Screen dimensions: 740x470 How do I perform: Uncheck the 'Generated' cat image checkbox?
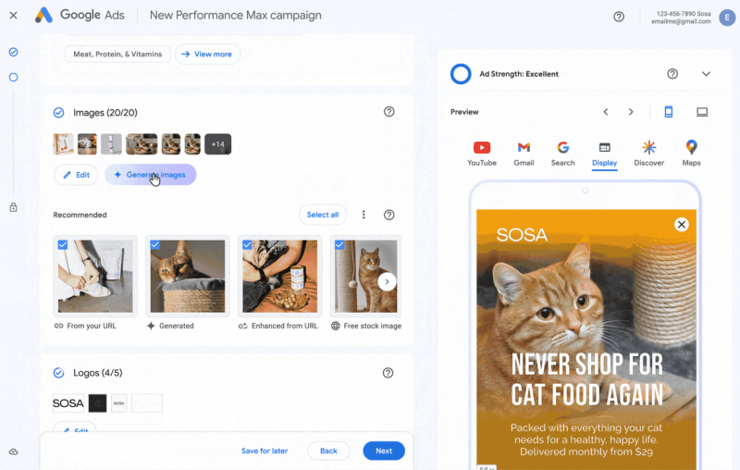pos(155,245)
